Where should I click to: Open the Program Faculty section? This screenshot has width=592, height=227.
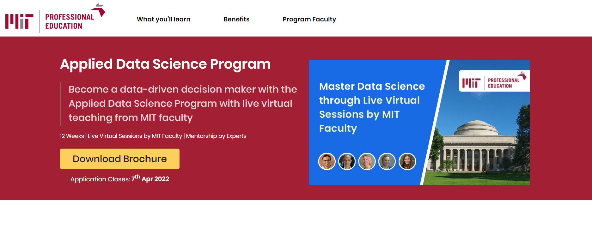[x=309, y=19]
